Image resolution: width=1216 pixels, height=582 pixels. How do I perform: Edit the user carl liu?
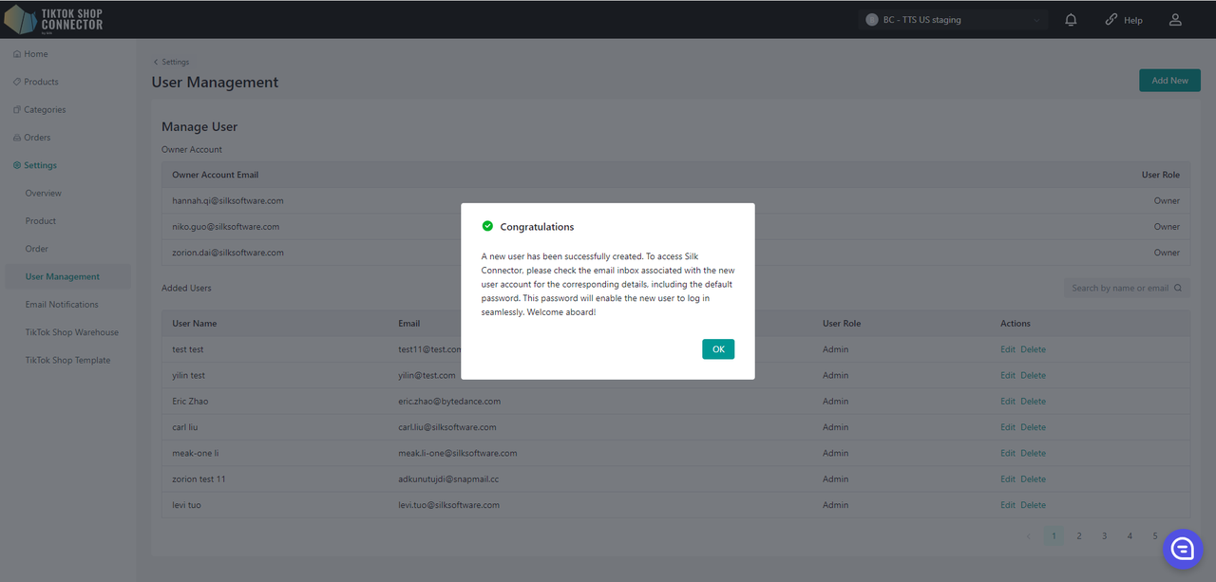[x=1007, y=427]
